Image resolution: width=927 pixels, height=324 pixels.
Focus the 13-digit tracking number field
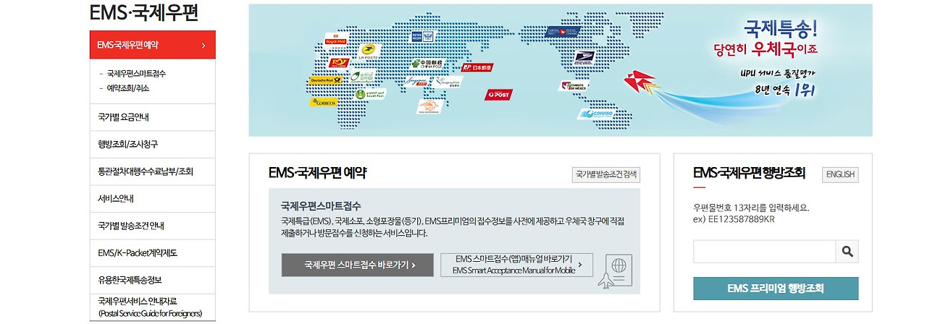coord(765,252)
